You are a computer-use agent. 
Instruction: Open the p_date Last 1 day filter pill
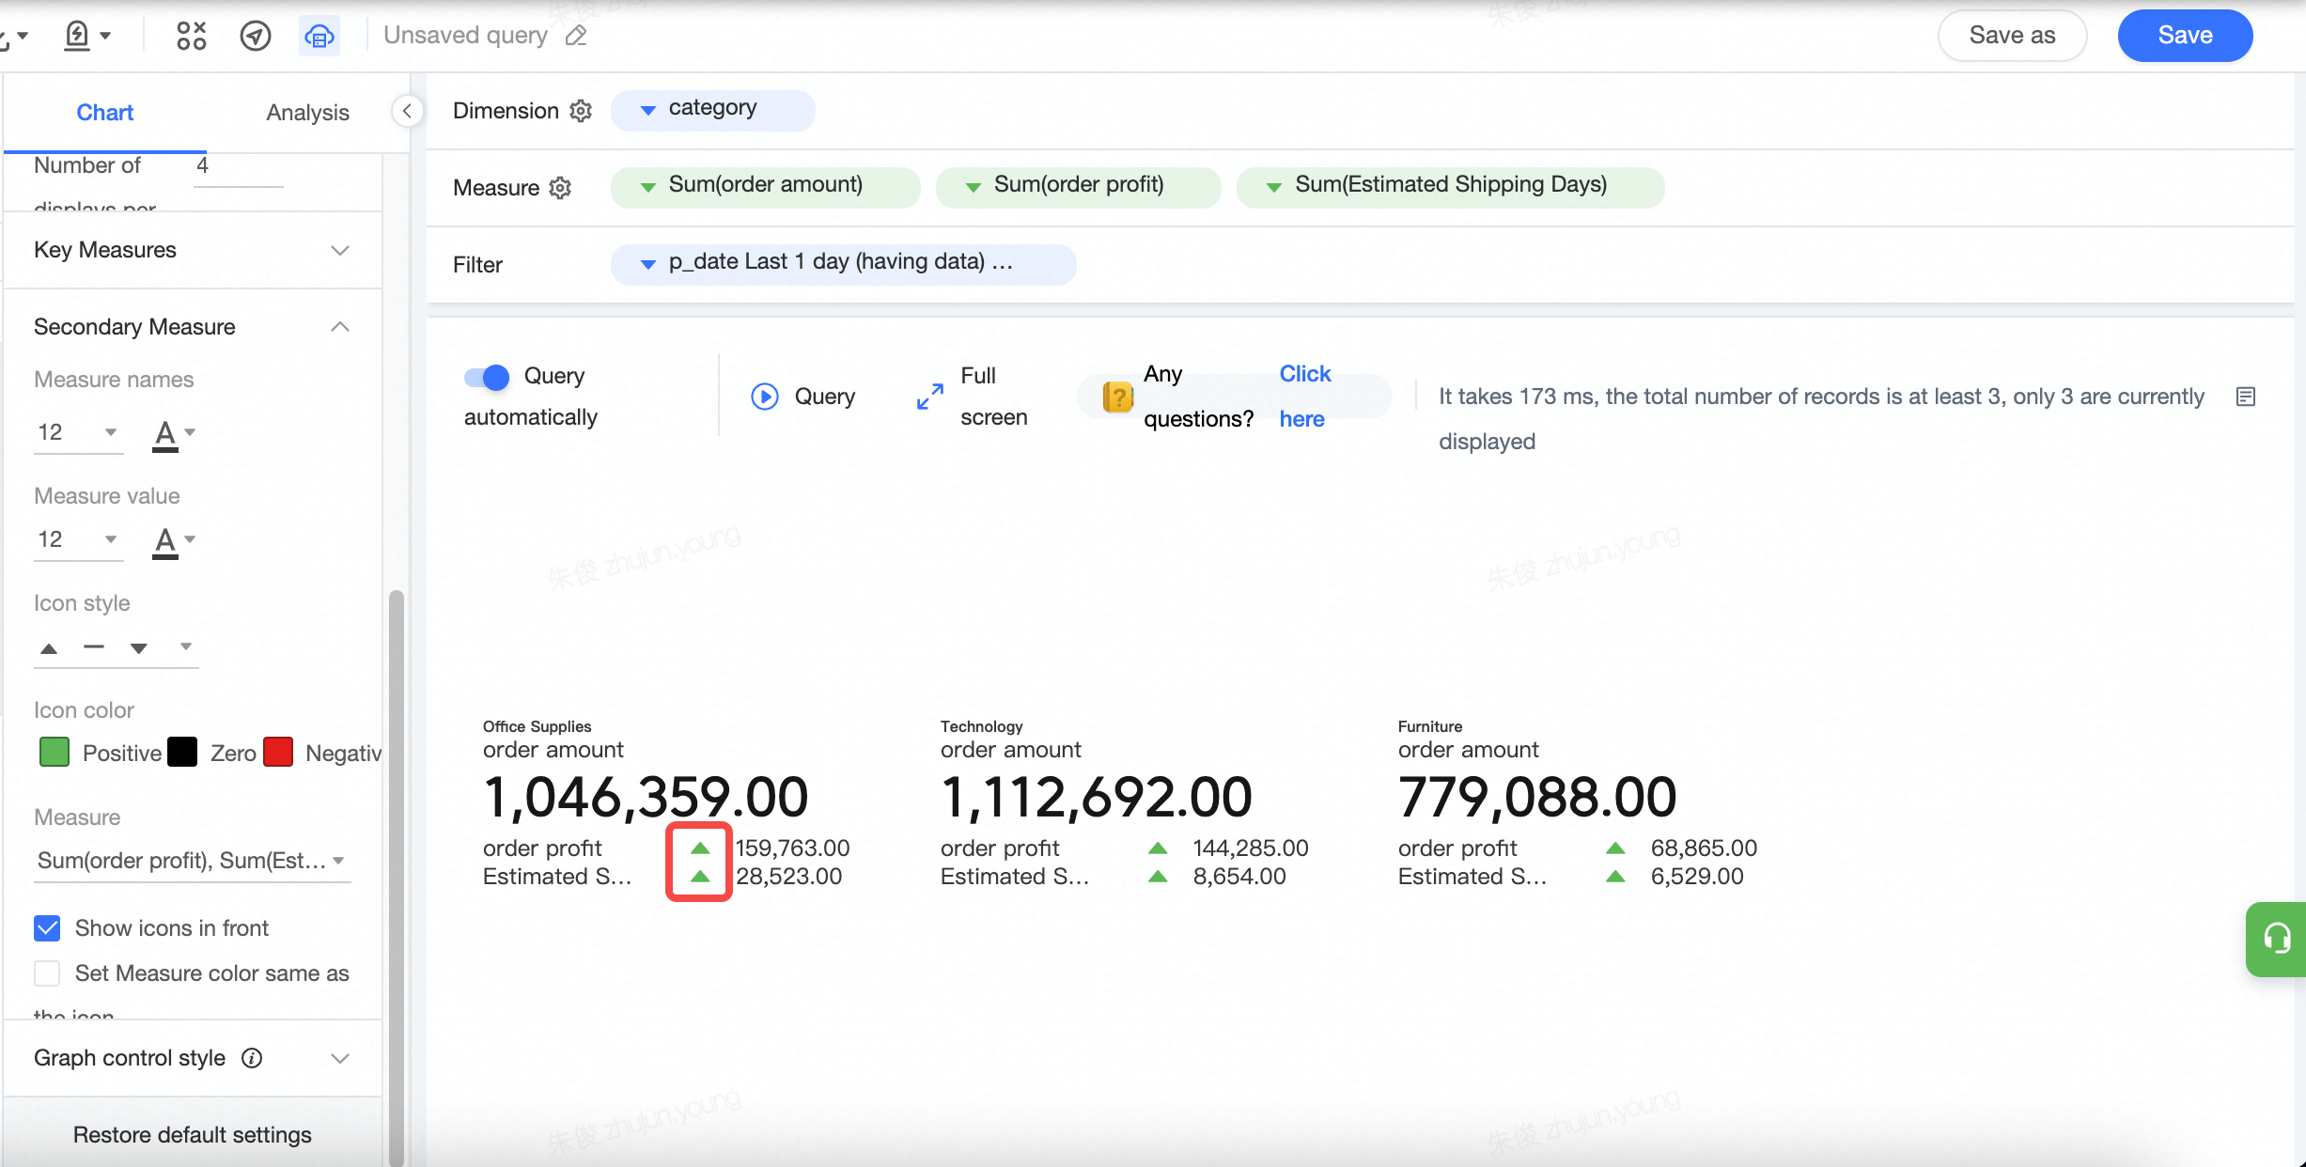tap(843, 263)
